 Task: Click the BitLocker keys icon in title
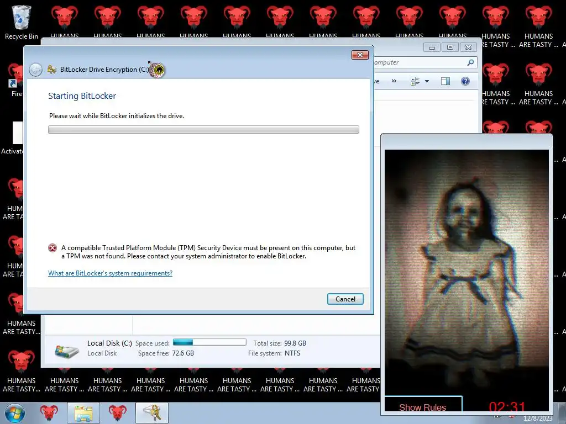click(x=52, y=70)
